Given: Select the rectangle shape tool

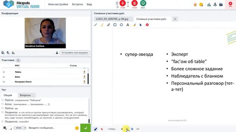Looking at the screenshot, I should pos(115,25).
